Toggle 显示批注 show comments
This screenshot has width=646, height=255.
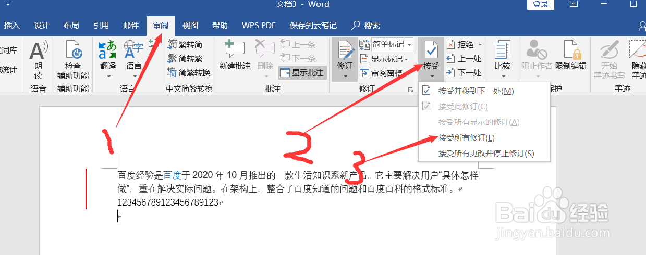click(302, 72)
